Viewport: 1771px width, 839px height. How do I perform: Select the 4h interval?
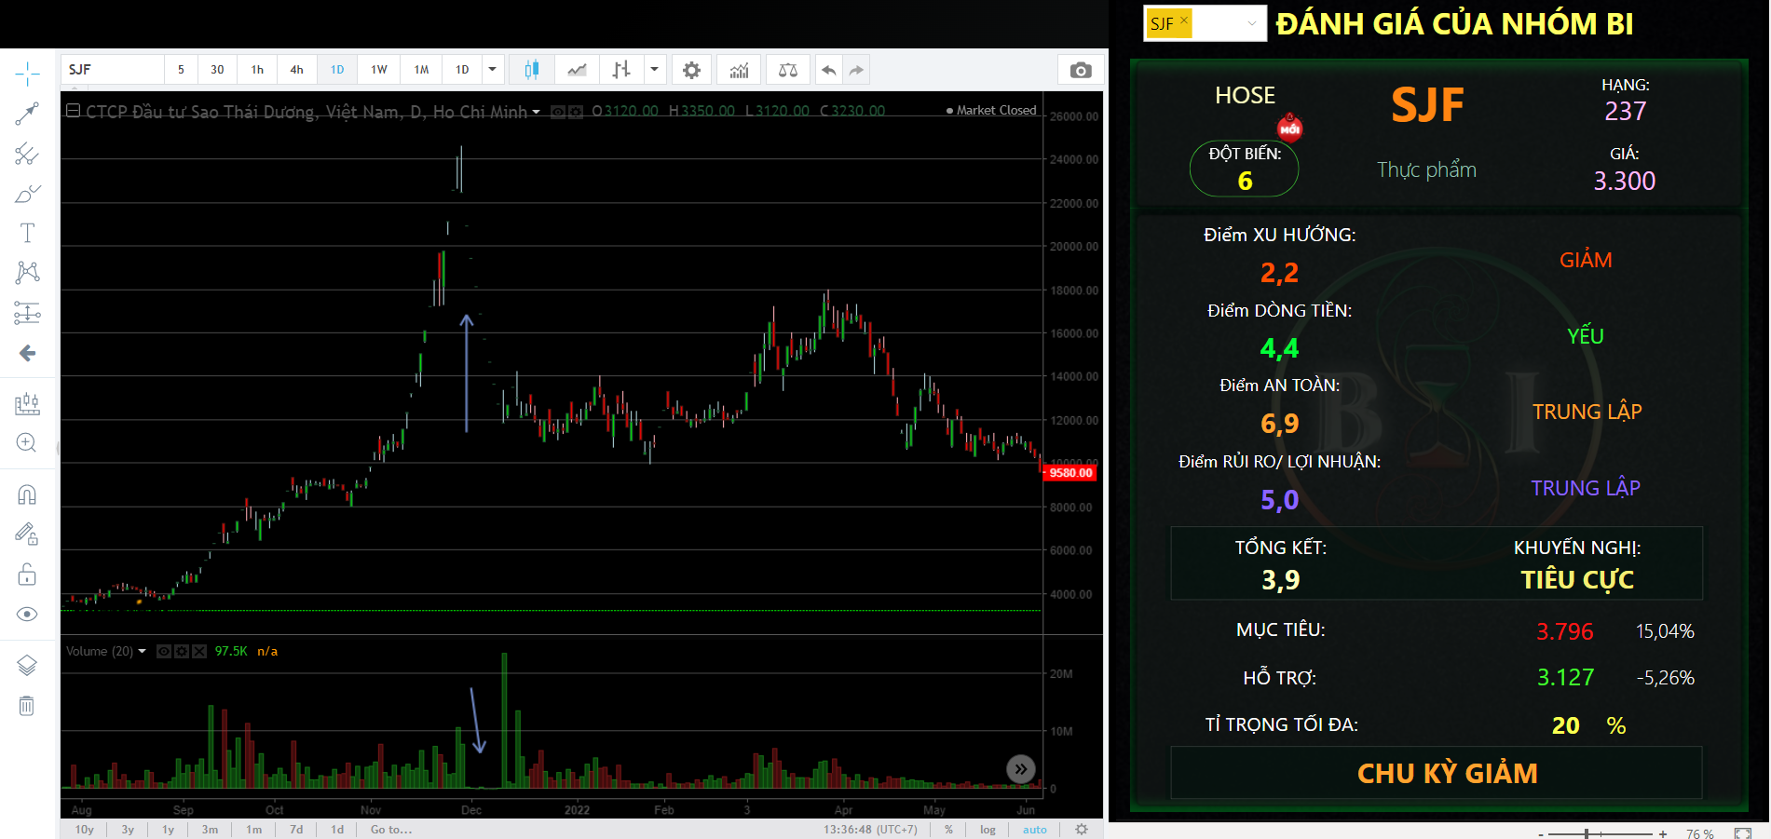(296, 70)
